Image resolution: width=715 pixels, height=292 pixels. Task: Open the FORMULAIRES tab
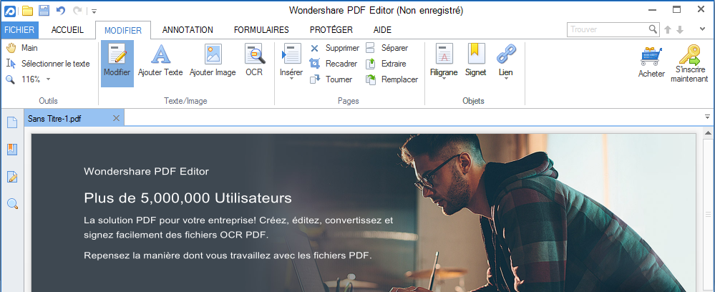(261, 30)
